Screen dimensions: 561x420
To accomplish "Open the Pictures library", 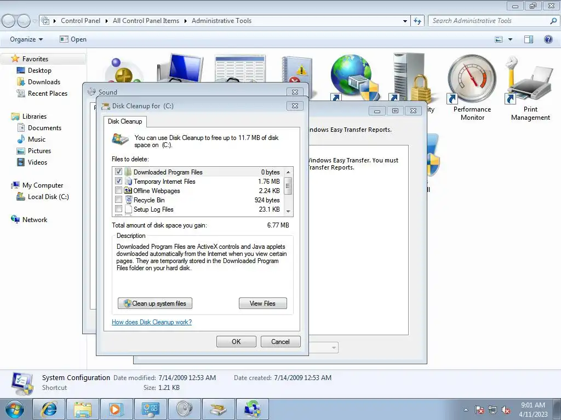I will pyautogui.click(x=39, y=150).
